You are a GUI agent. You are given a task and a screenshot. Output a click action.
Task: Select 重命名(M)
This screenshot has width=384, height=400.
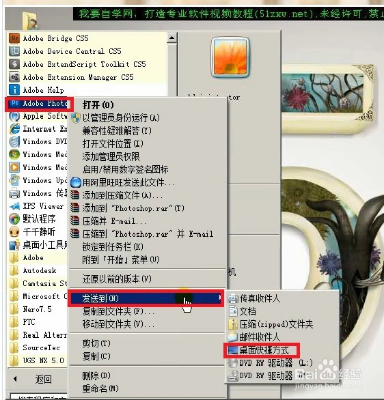[100, 388]
